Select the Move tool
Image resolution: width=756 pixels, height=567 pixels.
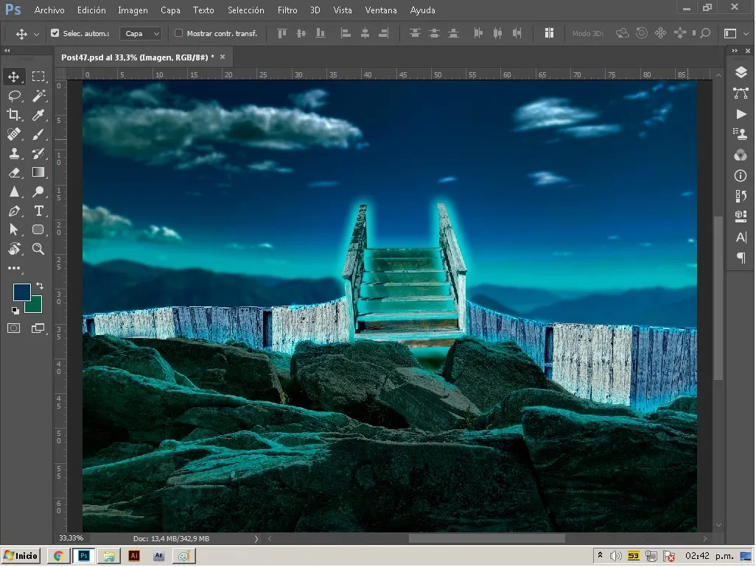point(14,77)
